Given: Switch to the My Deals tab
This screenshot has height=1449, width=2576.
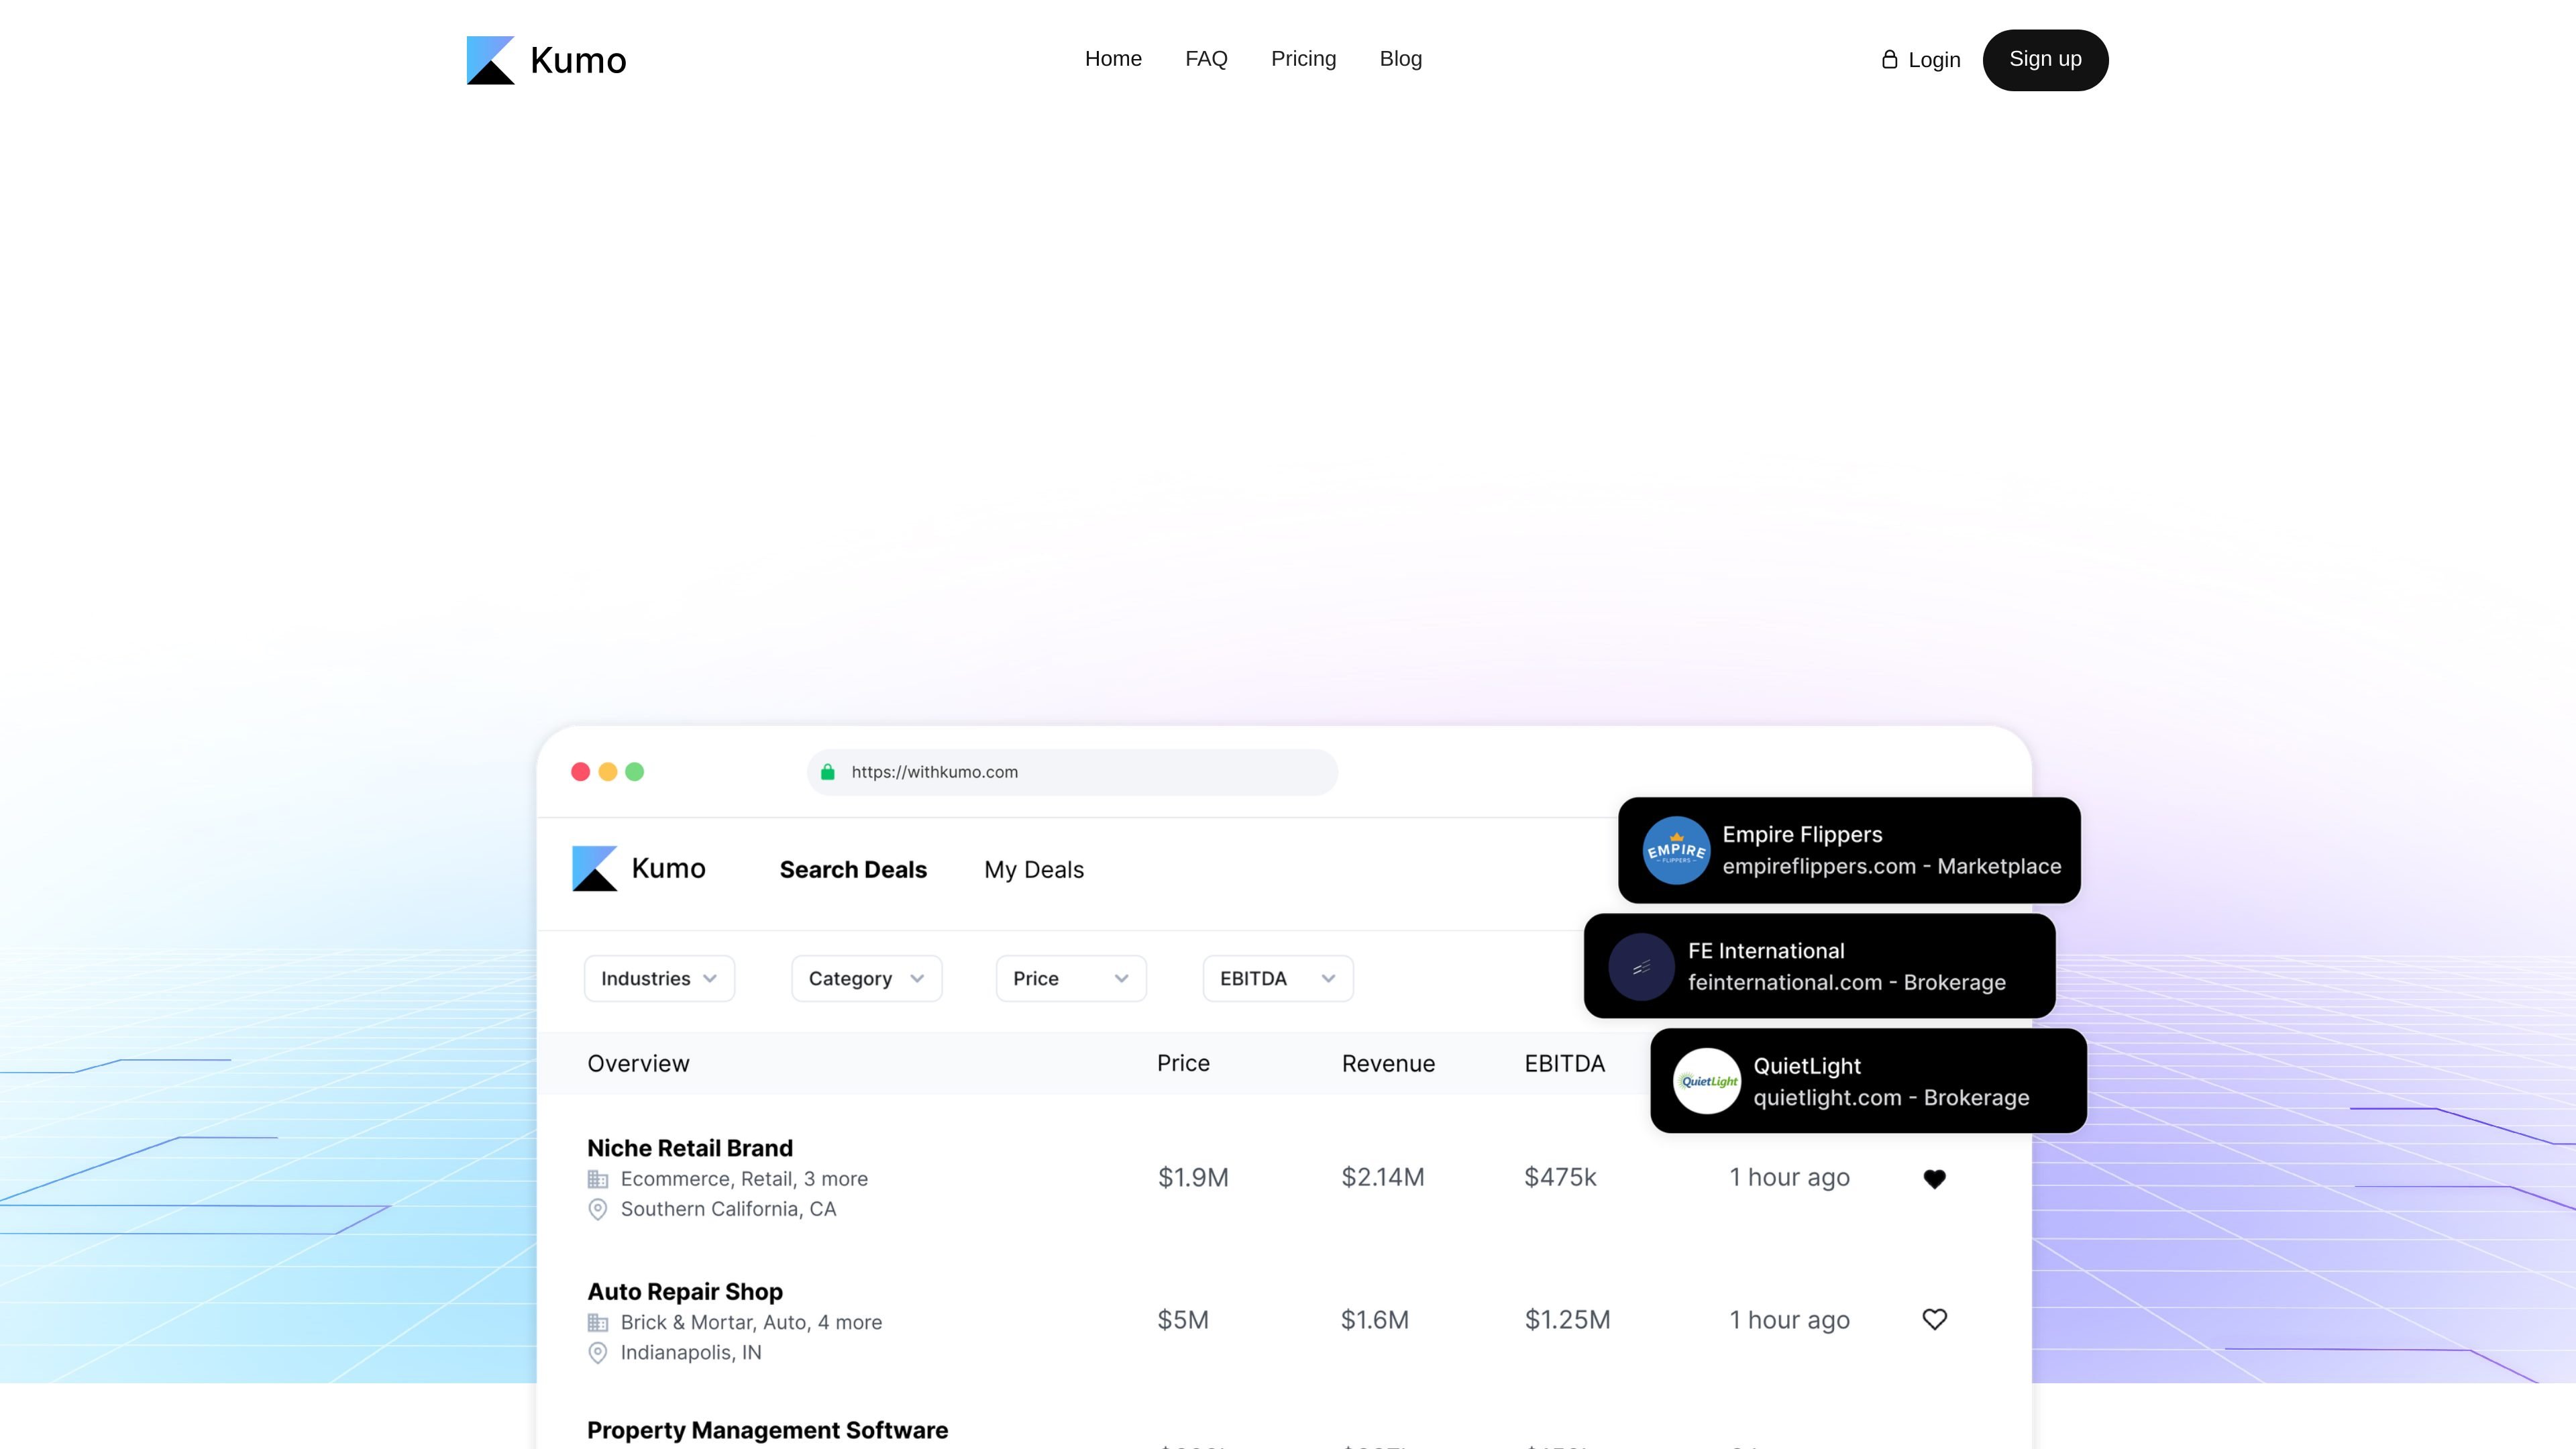Looking at the screenshot, I should 1034,870.
